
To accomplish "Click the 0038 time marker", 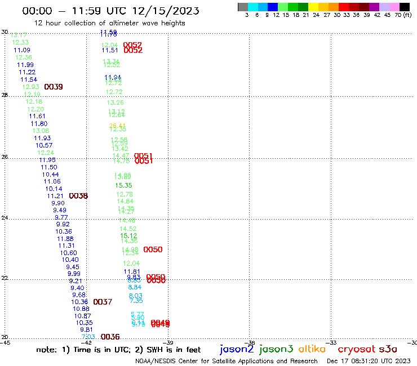I will (x=78, y=196).
